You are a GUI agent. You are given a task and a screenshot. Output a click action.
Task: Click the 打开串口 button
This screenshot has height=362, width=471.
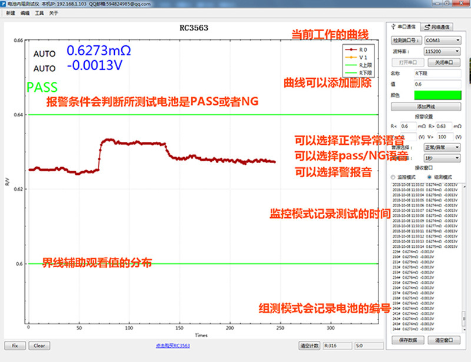[407, 62]
